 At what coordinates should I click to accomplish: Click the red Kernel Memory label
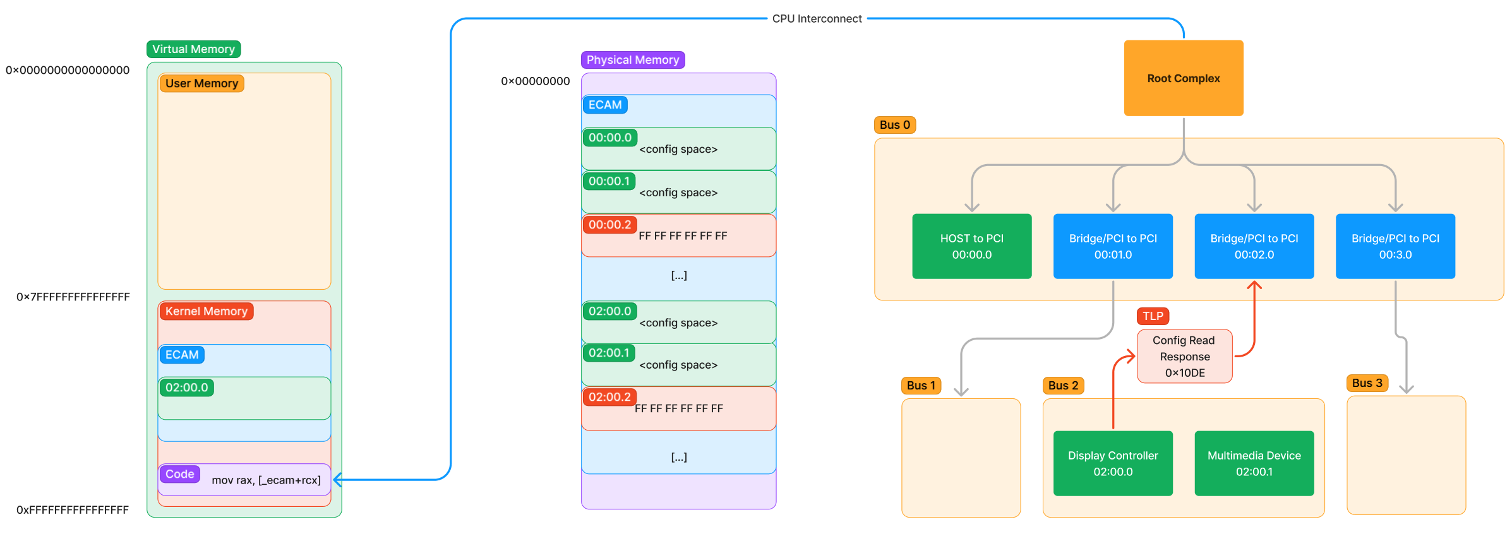point(206,311)
